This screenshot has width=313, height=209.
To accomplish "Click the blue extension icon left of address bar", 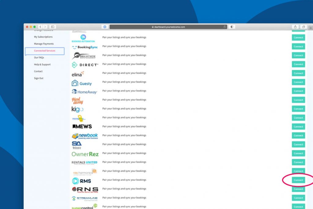I will point(105,27).
